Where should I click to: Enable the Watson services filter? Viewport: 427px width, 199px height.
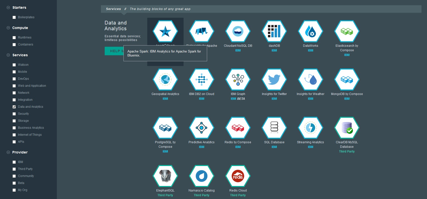pos(14,65)
